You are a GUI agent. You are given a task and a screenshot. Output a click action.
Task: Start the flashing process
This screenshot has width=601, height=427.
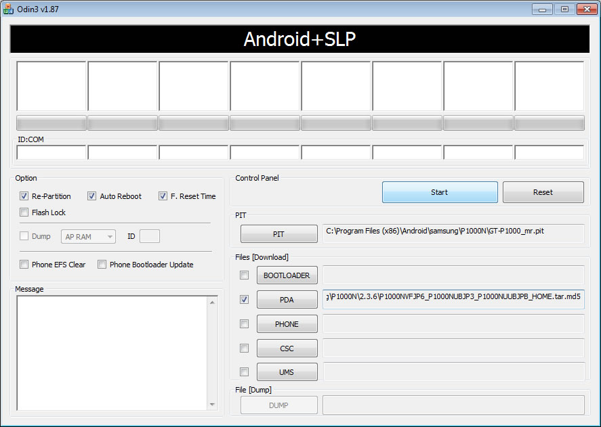coord(440,192)
